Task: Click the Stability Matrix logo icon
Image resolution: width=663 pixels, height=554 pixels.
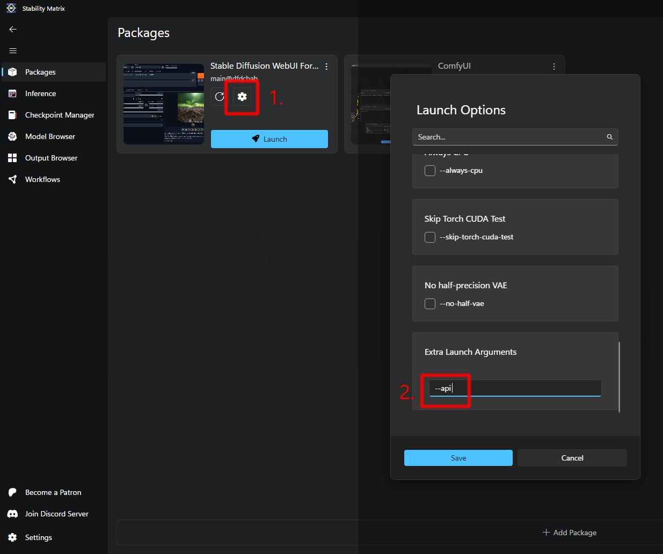Action: click(11, 9)
